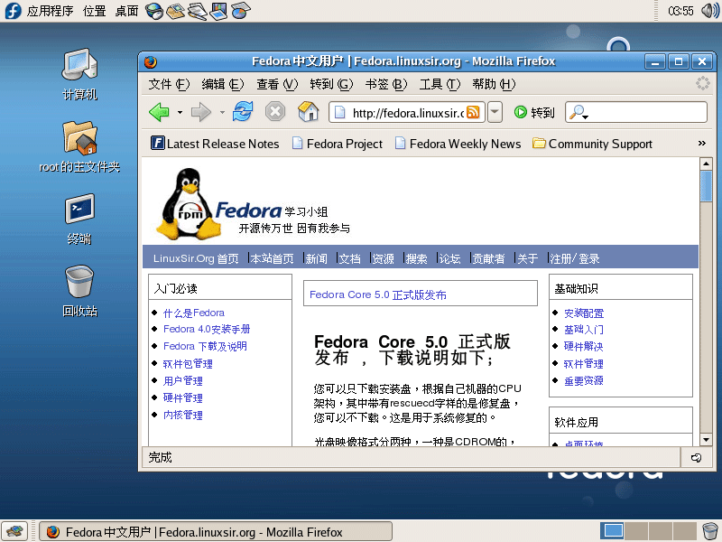
Task: Open the 工具 (T) menu
Action: pyautogui.click(x=440, y=84)
